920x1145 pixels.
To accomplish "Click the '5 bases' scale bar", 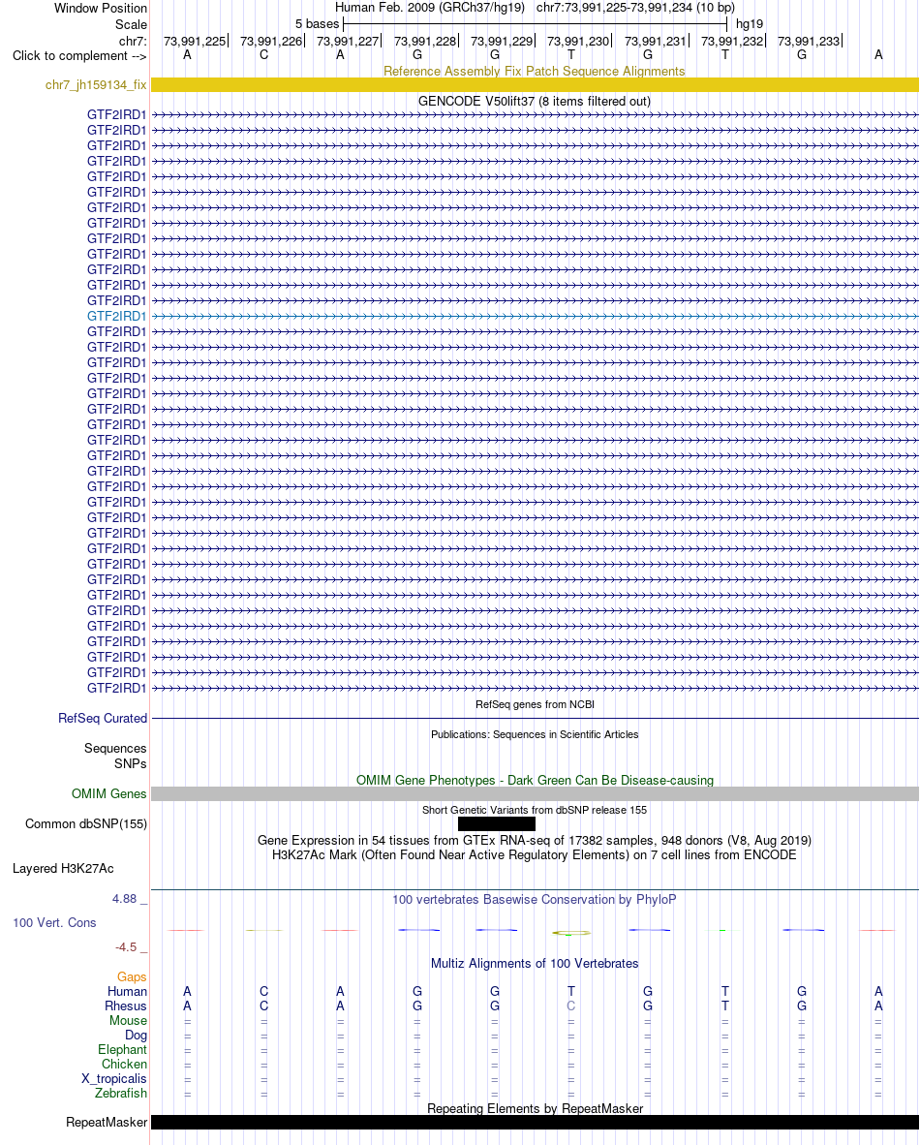I will pos(536,24).
